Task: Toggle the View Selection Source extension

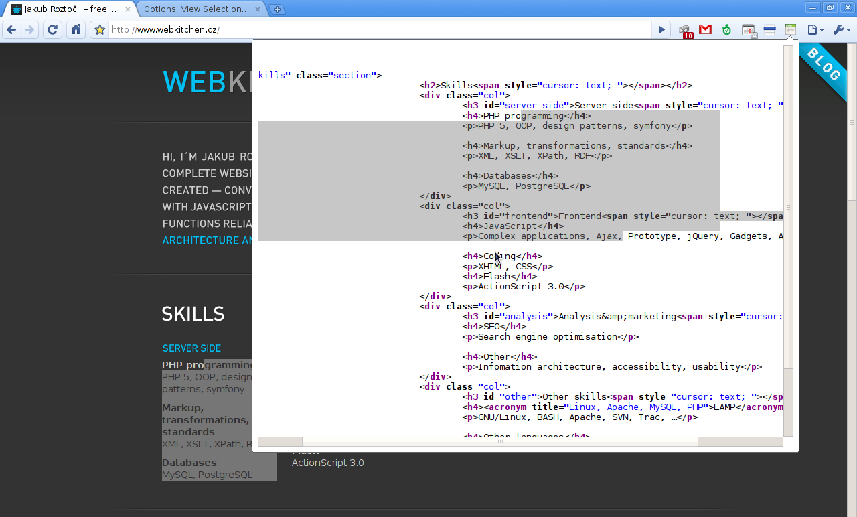Action: pyautogui.click(x=791, y=29)
